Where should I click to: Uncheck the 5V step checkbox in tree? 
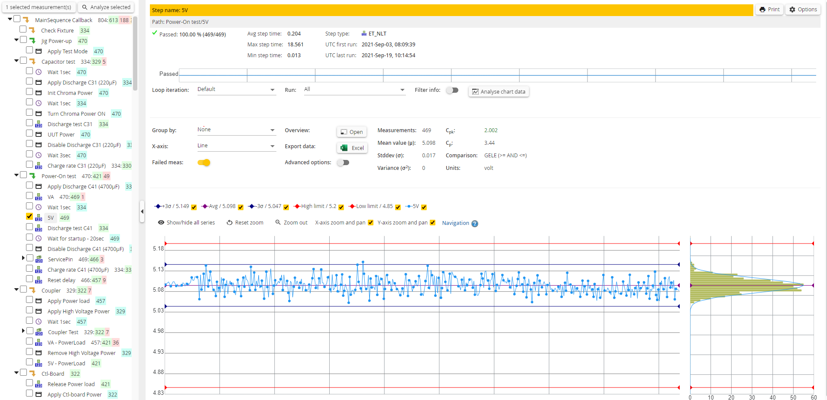(x=29, y=216)
